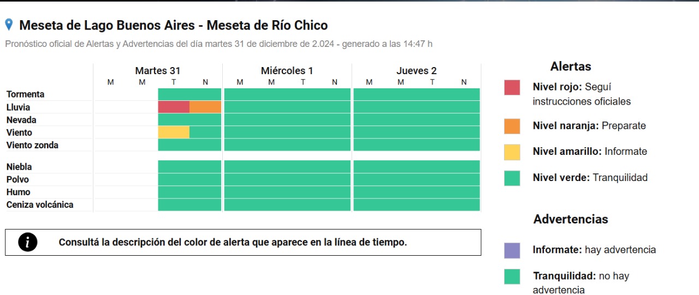
Task: Select the Martes 31 day header
Action: point(158,71)
